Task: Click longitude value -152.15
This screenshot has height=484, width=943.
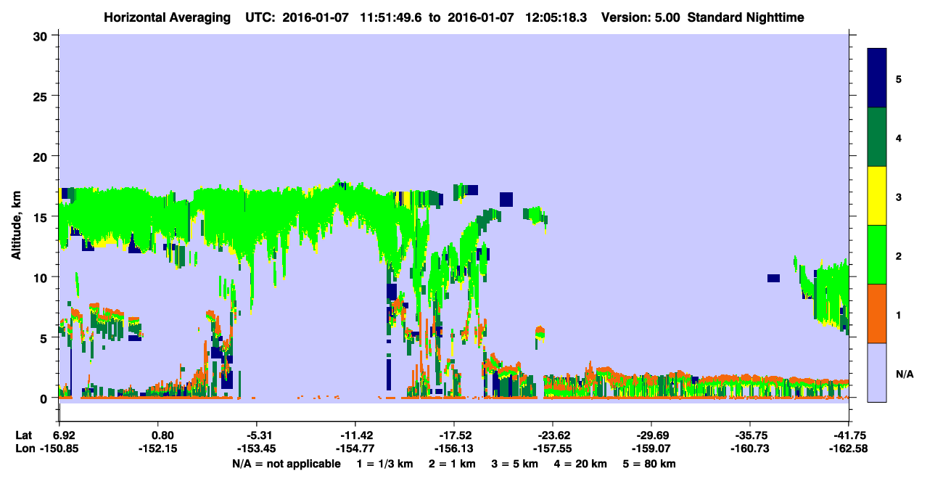Action: click(x=159, y=448)
